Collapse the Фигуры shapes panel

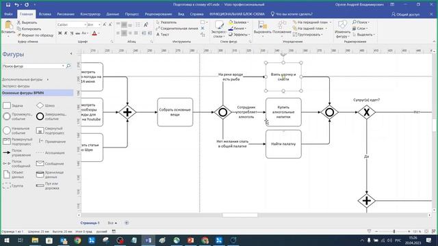tap(71, 53)
